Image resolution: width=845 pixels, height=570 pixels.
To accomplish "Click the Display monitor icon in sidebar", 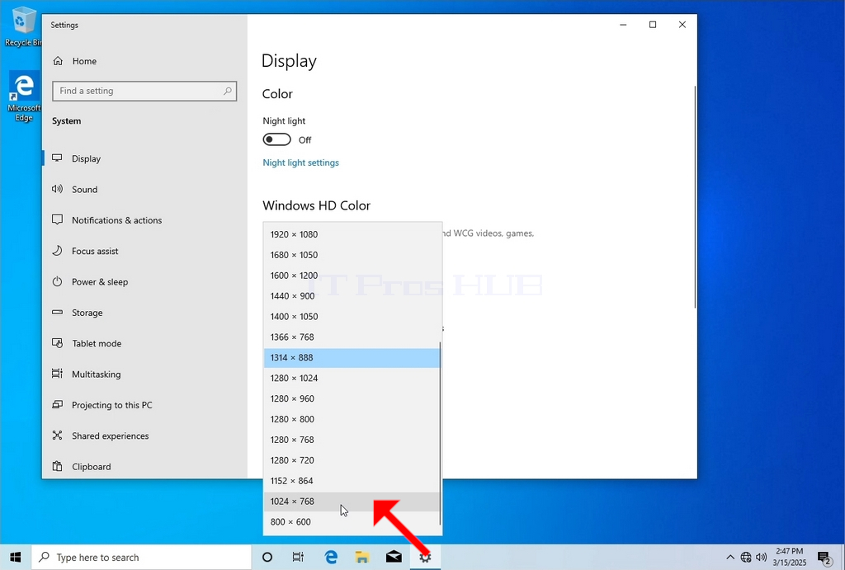I will (x=57, y=158).
